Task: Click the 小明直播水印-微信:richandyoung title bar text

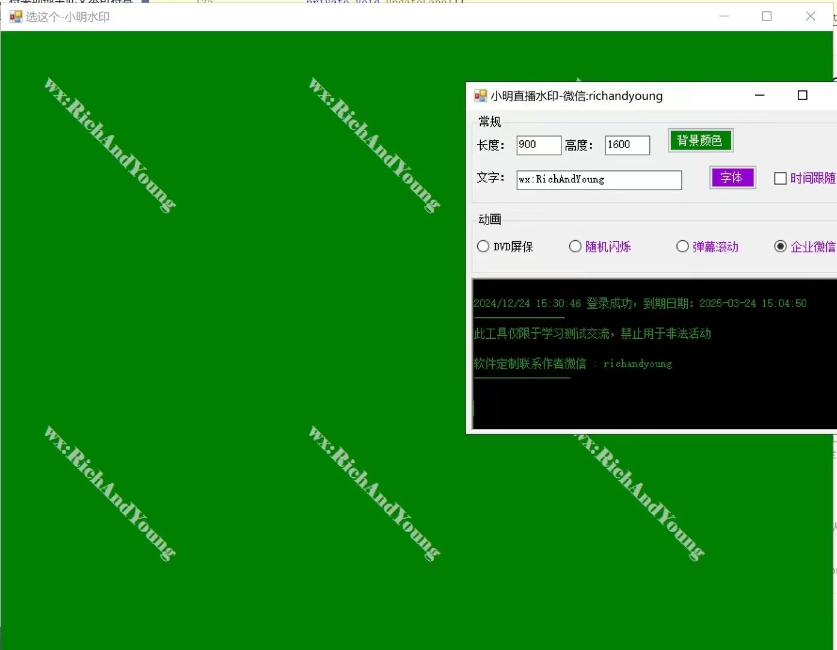Action: (x=576, y=96)
